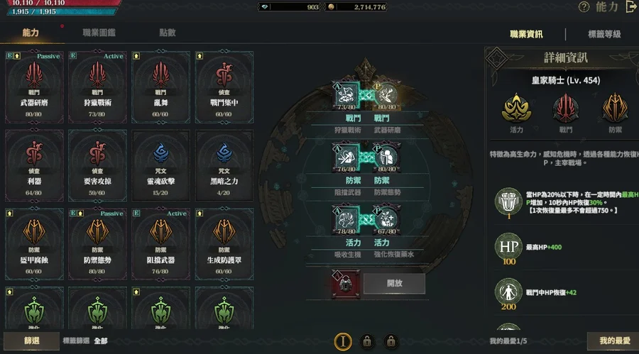The image size is (639, 354).
Task: Click the third locked preset slot
Action: pyautogui.click(x=390, y=341)
